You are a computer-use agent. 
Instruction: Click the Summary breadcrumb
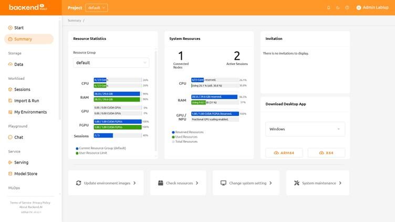[x=74, y=20]
